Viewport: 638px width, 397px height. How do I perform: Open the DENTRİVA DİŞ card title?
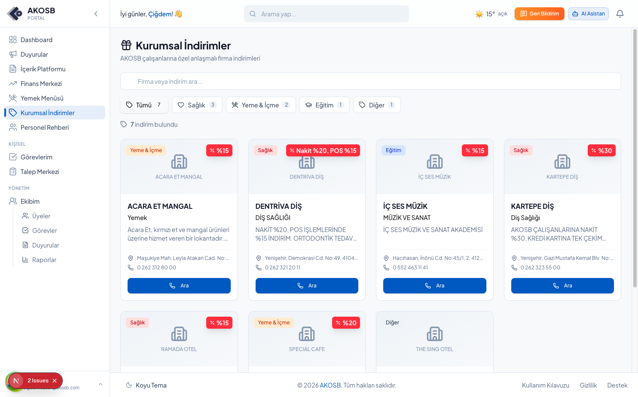[x=278, y=206]
